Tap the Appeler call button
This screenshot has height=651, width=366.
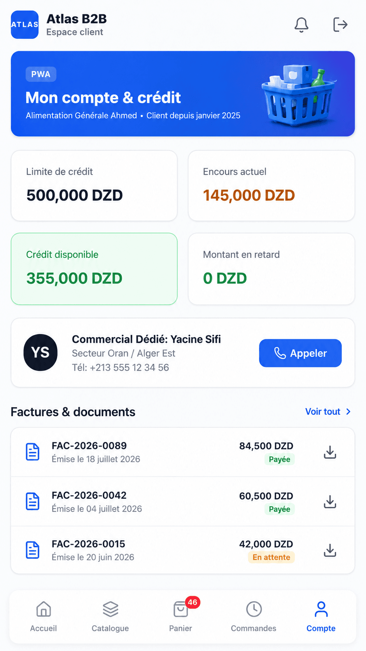pos(300,353)
